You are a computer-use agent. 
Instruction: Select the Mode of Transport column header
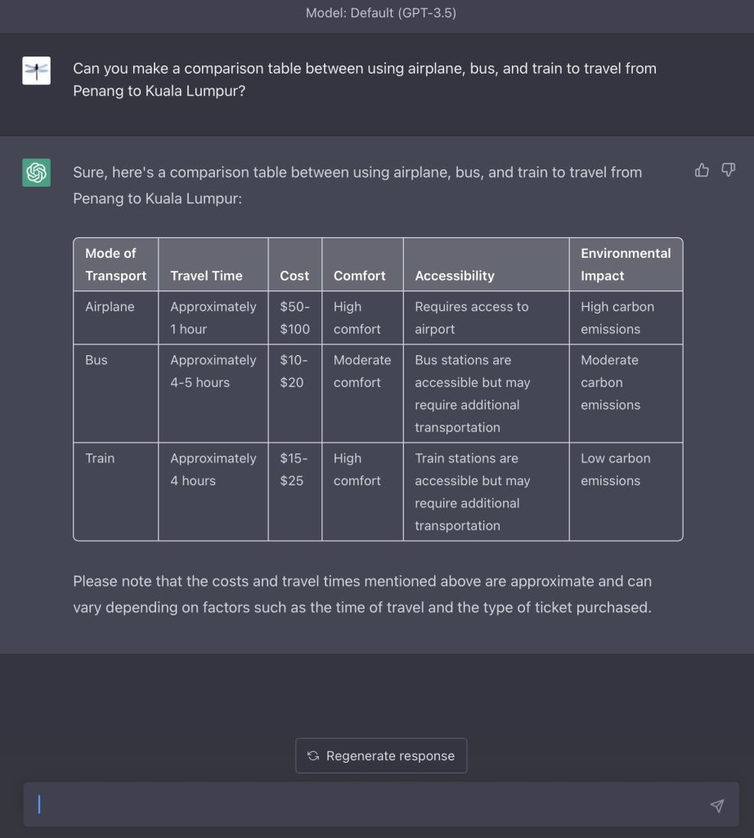click(x=116, y=264)
